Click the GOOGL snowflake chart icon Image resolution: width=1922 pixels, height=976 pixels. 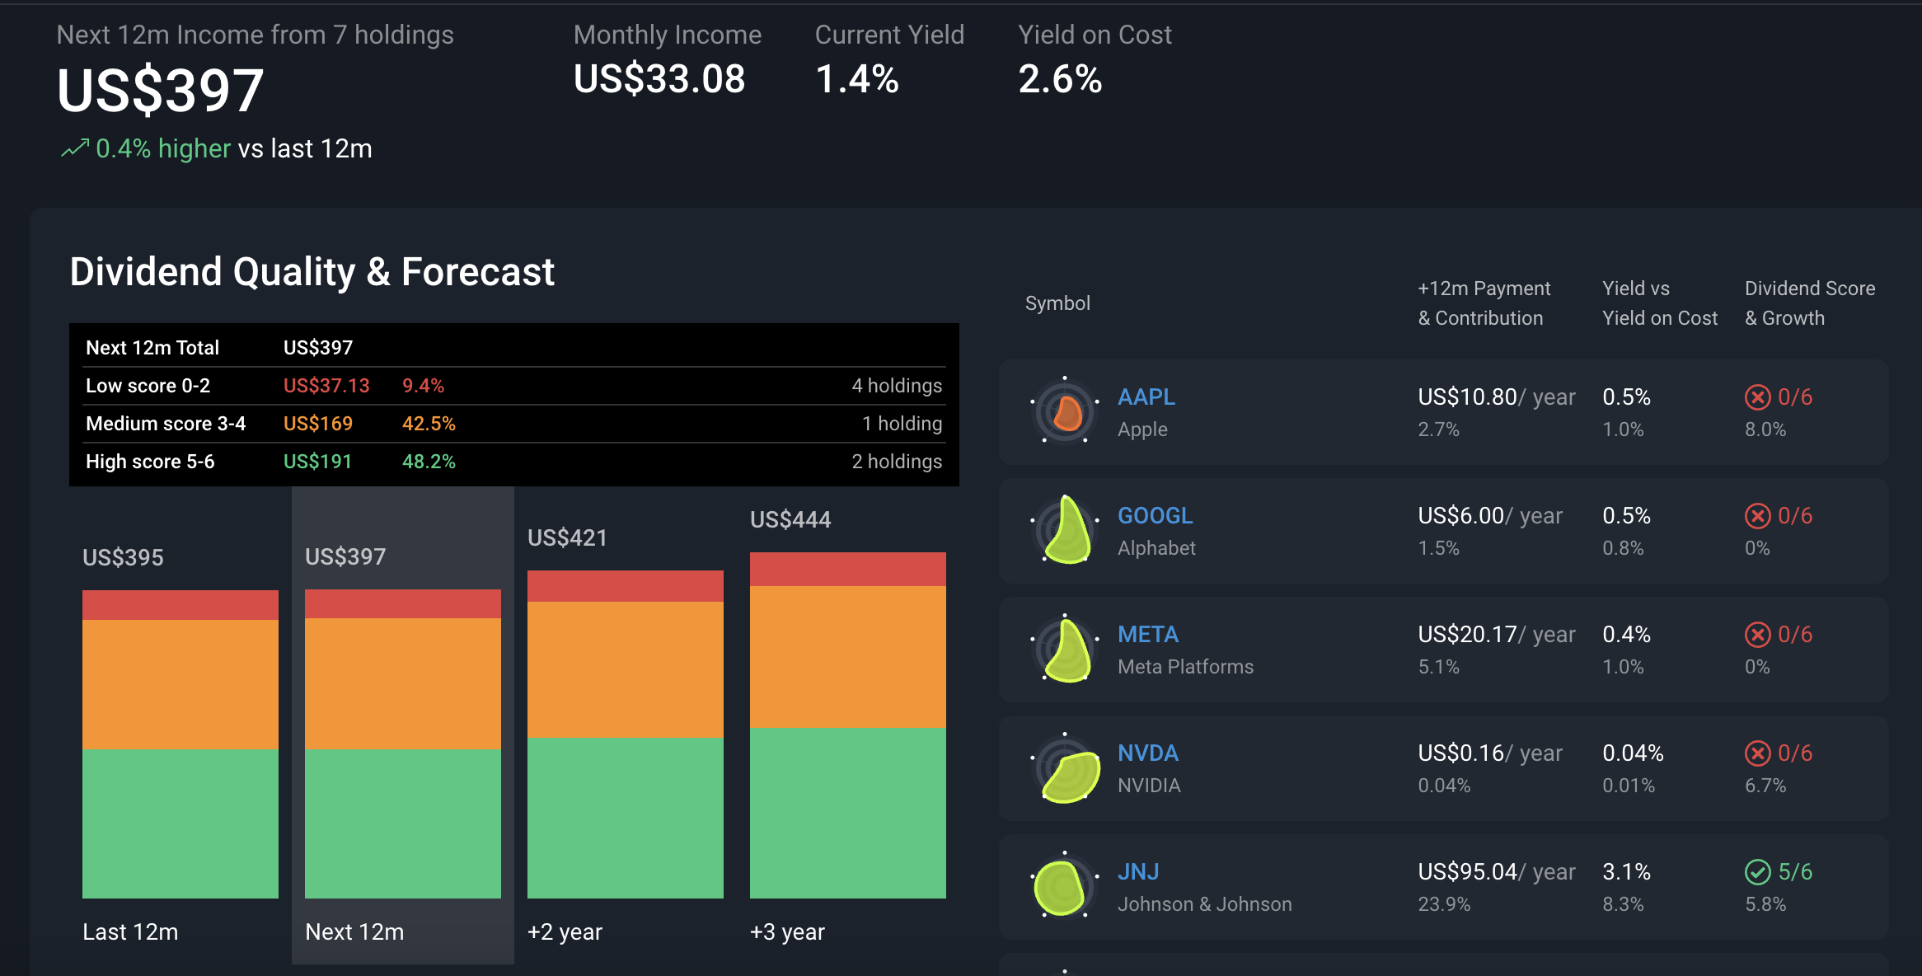(1065, 530)
